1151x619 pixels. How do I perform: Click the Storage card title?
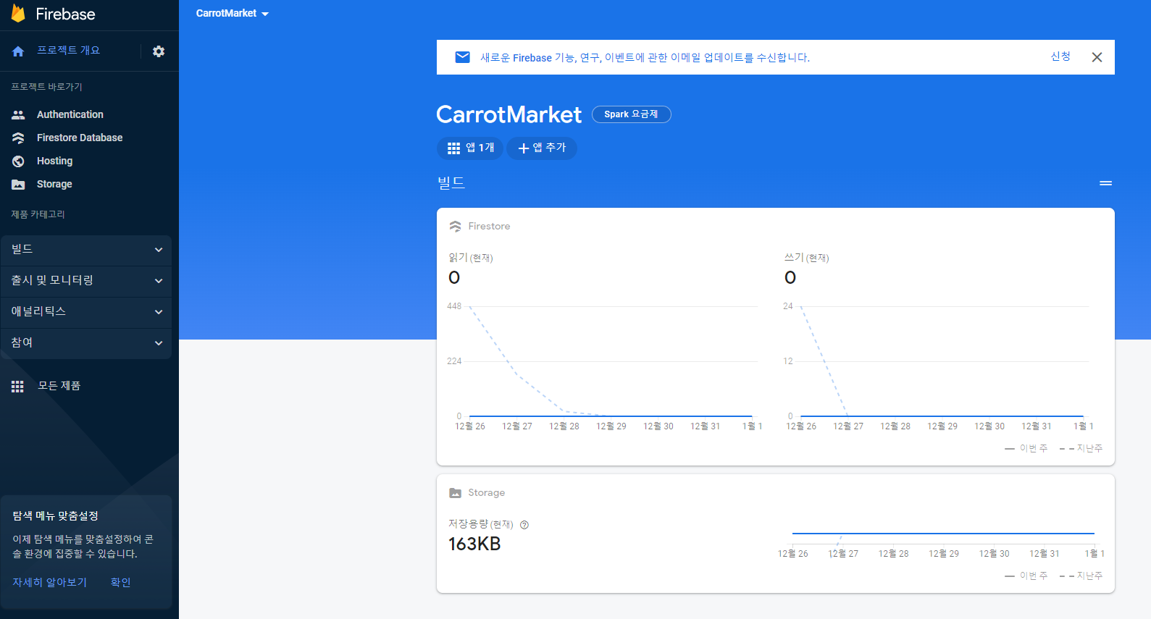pyautogui.click(x=486, y=493)
